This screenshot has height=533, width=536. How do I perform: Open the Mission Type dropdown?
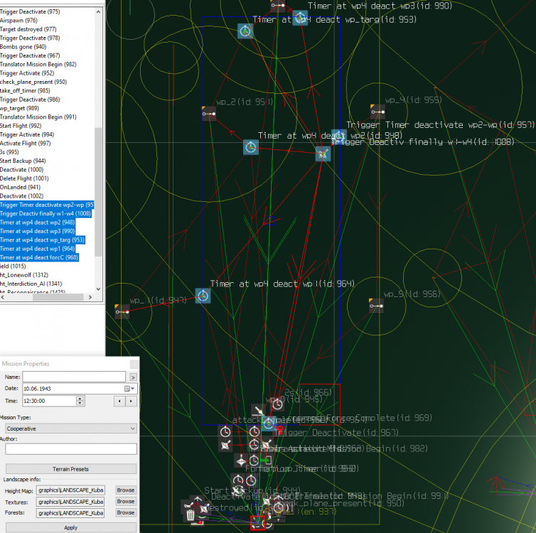coord(70,429)
